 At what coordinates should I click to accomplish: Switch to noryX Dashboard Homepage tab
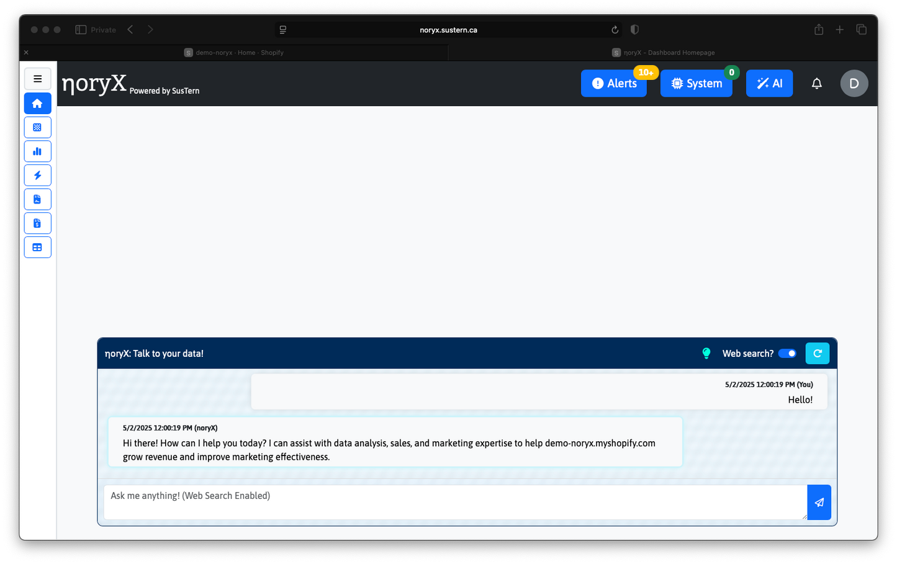663,53
